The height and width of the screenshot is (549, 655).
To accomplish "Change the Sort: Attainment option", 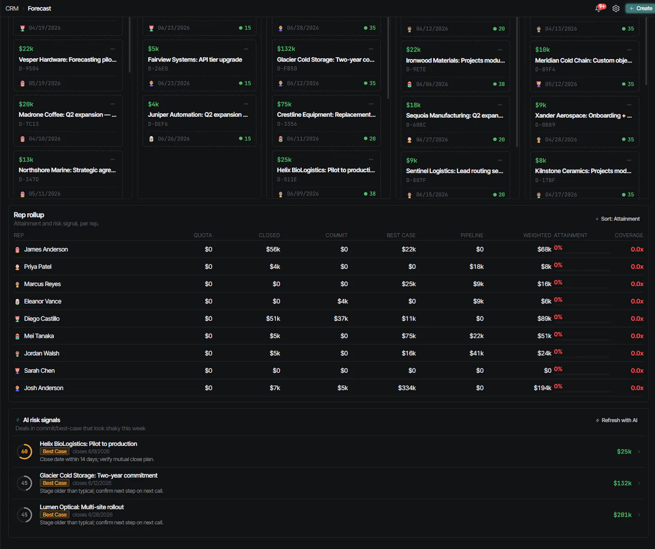I will (x=618, y=219).
